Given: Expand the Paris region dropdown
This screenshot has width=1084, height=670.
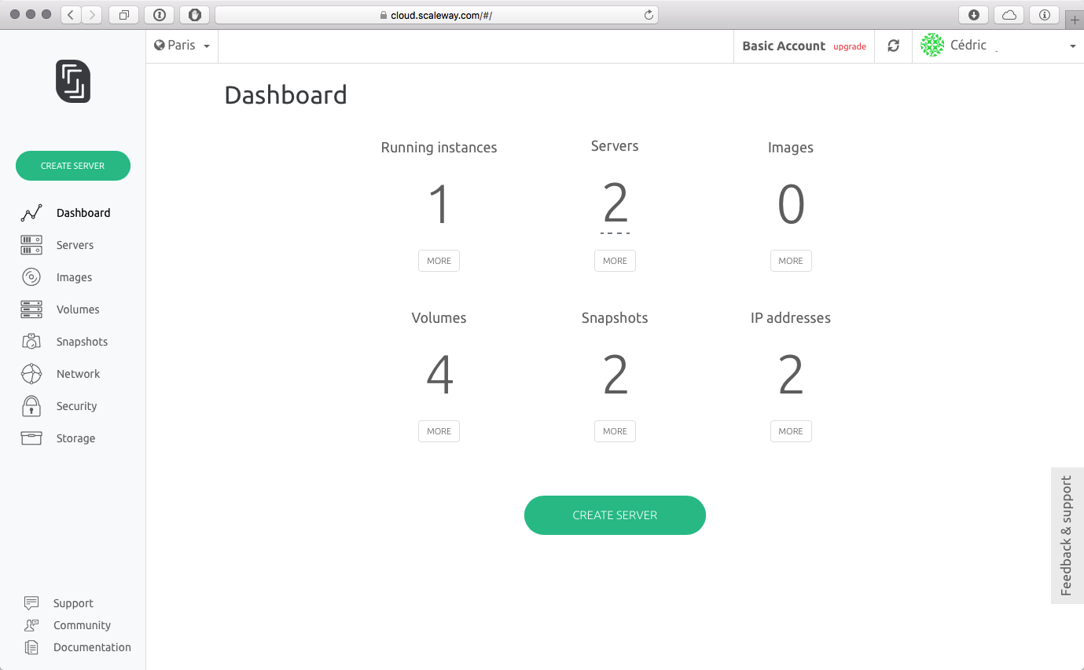Looking at the screenshot, I should tap(182, 46).
